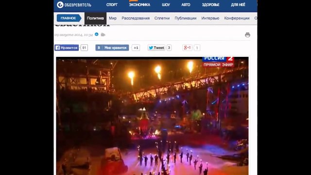311x175 pixels.
Task: Click the video camera icon beside date
Action: coord(103,35)
